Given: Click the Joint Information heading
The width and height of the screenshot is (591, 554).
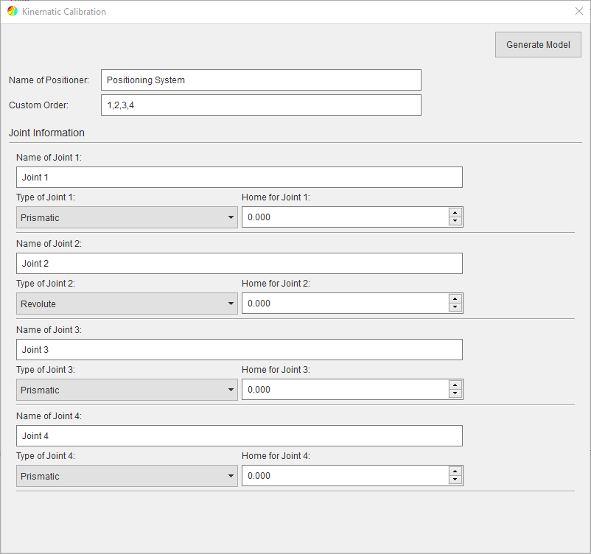Looking at the screenshot, I should tap(46, 133).
